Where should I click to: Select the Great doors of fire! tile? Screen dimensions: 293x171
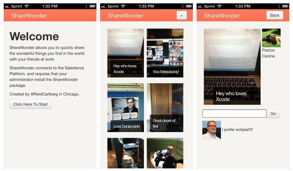click(165, 107)
